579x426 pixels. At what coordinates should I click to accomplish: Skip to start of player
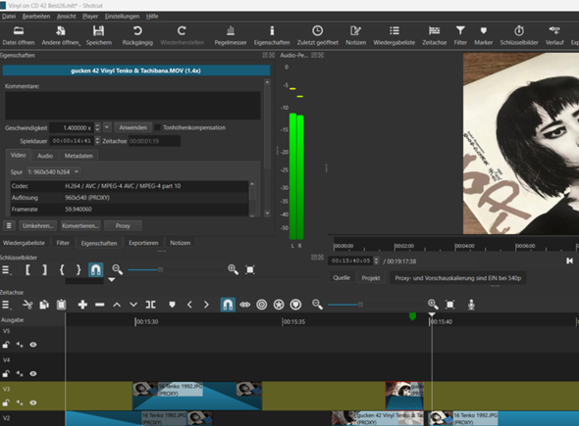pyautogui.click(x=569, y=260)
